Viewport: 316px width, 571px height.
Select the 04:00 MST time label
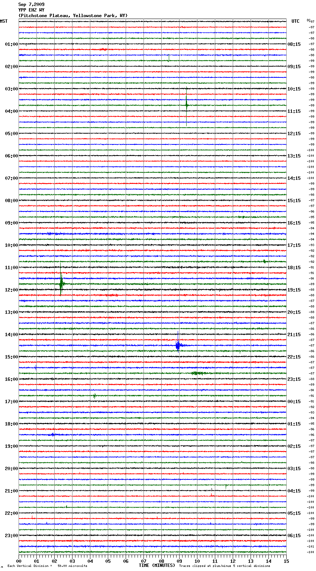coord(12,111)
